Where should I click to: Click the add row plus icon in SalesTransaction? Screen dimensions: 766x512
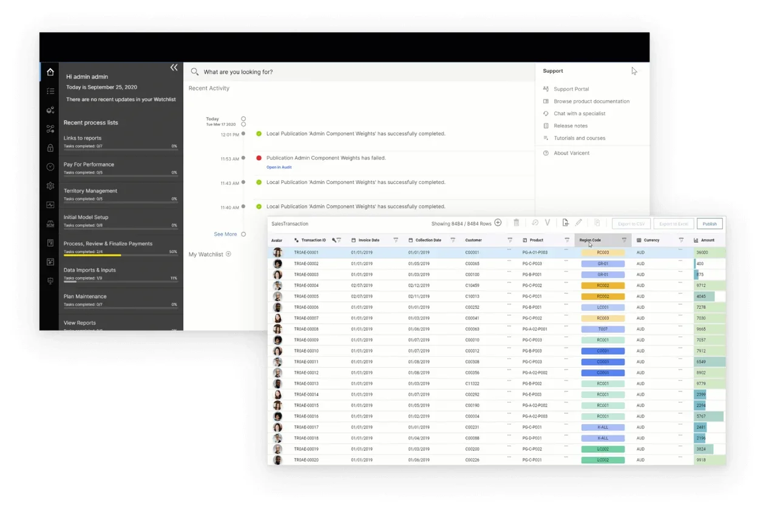tap(498, 223)
